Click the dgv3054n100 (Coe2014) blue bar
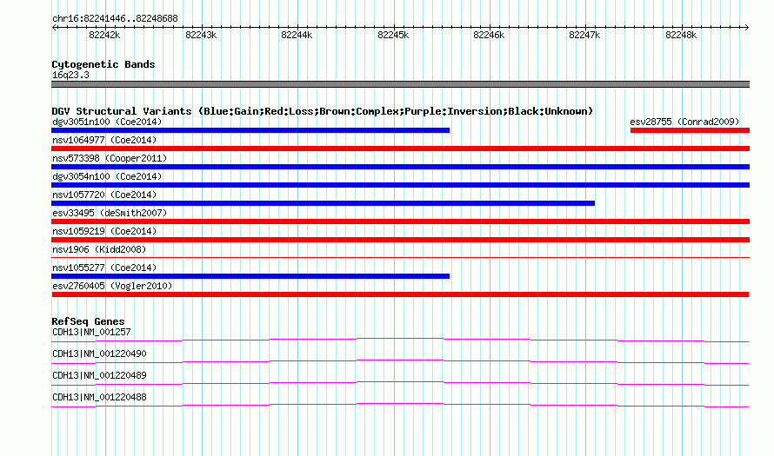Viewport: 774px width, 456px height. click(400, 185)
